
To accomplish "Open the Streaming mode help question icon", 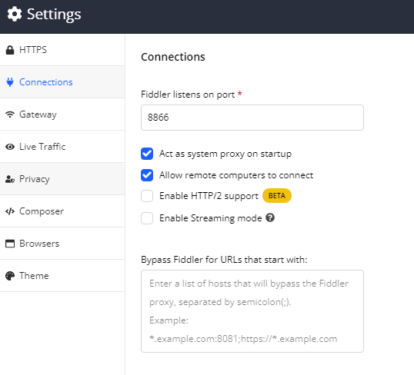I will (270, 217).
